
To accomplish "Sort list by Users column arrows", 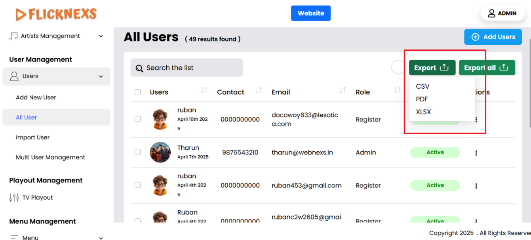I will 204,91.
